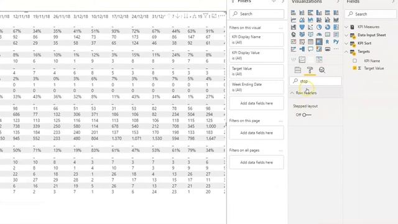Click the Fields pane search box
The width and height of the screenshot is (398, 224).
click(x=371, y=14)
